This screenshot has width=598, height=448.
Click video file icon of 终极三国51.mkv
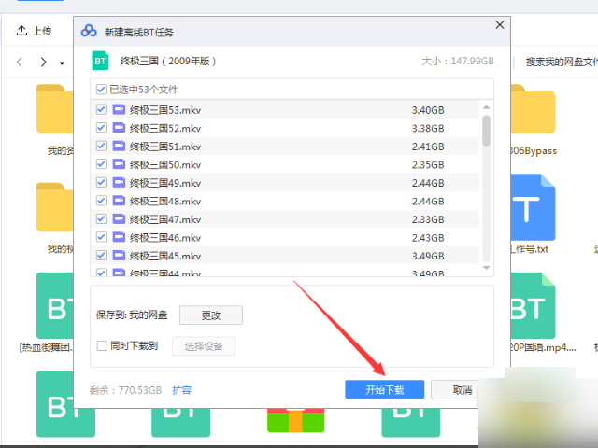119,146
